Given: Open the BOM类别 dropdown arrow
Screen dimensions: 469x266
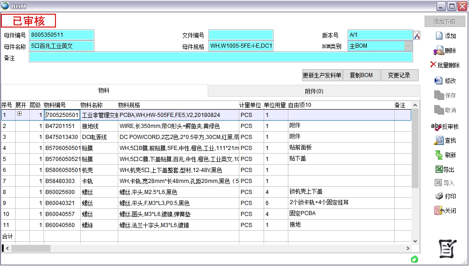Looking at the screenshot, I should click(x=408, y=46).
